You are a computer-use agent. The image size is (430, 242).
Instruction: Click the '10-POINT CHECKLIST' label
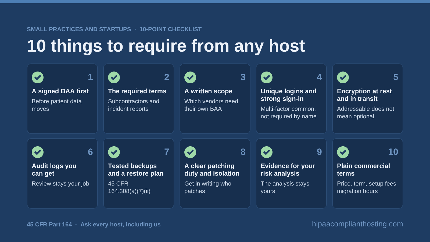coord(170,29)
